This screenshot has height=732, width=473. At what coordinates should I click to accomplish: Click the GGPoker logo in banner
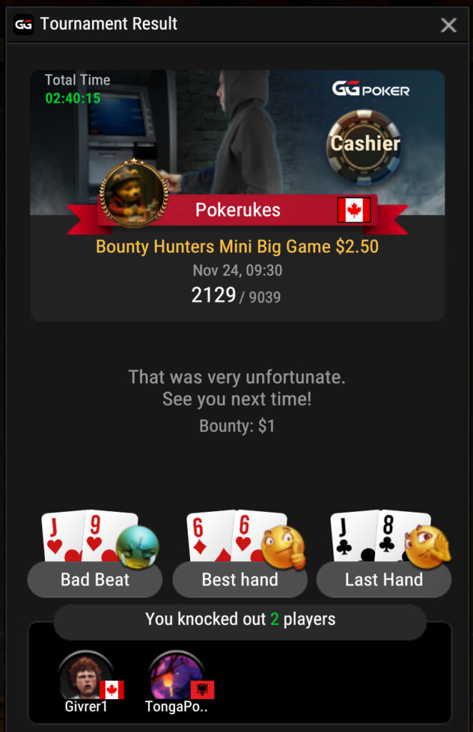pos(371,88)
